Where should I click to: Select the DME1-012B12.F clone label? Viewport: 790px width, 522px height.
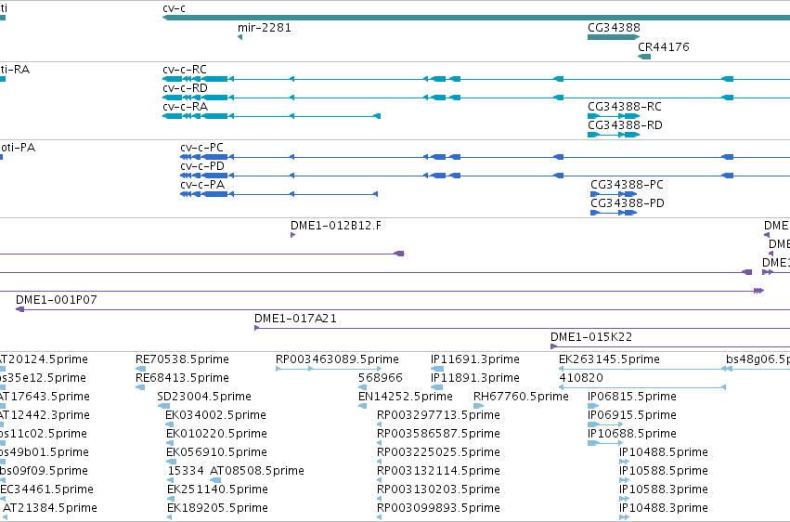[x=336, y=225]
